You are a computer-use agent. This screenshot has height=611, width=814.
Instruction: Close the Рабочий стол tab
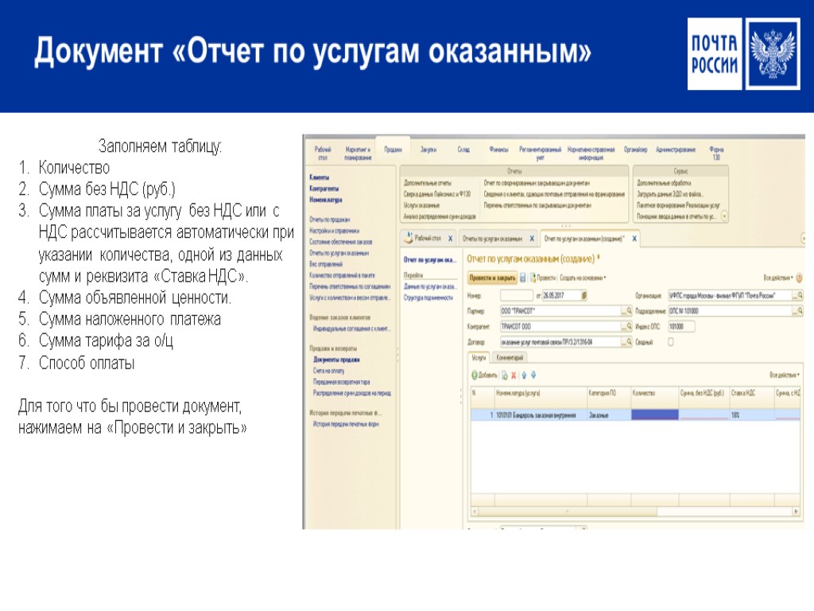click(450, 239)
